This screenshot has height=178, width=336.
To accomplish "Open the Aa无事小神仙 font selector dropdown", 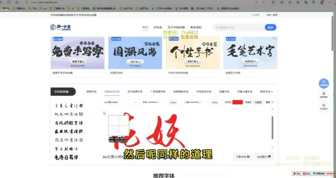I will tap(120, 102).
